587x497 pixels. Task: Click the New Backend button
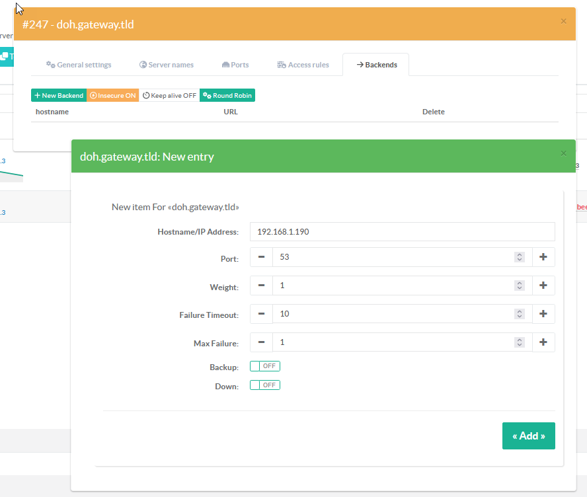coord(59,95)
